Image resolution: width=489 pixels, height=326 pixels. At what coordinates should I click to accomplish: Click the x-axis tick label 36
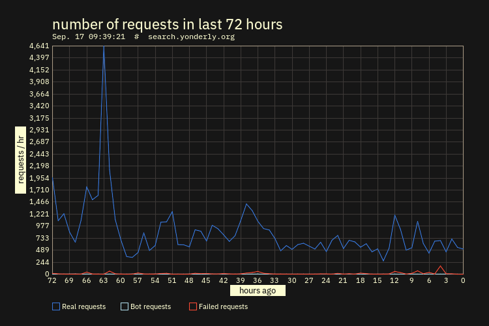258,280
